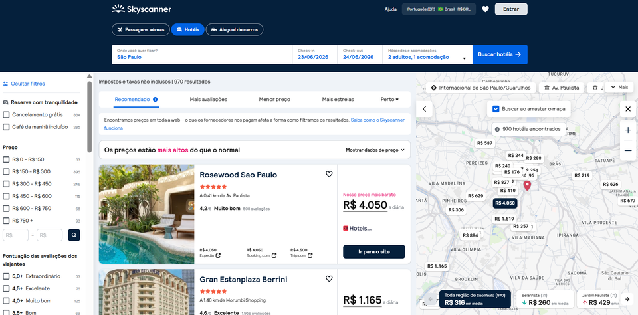Collapse map with the left arrow button
Screen dimensions: 638x315
425,109
